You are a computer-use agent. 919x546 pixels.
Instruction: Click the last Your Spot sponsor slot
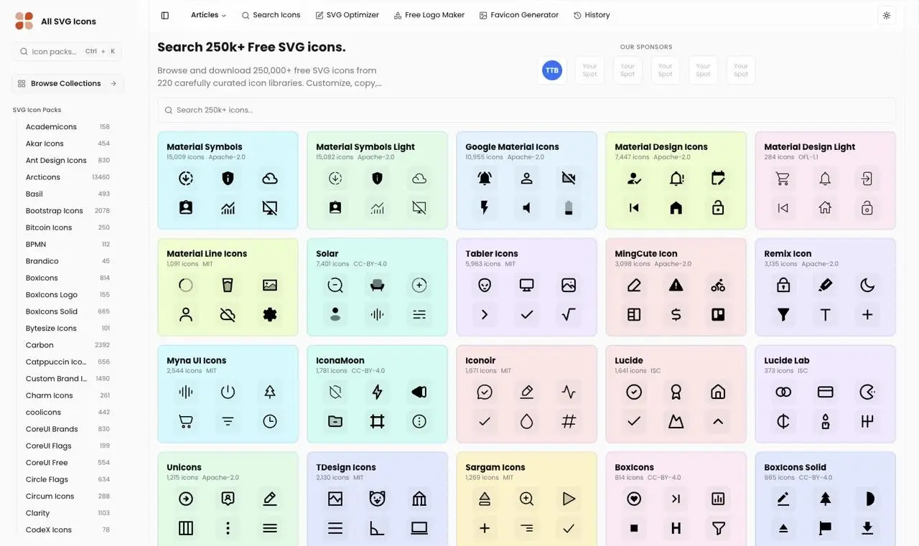tap(741, 70)
